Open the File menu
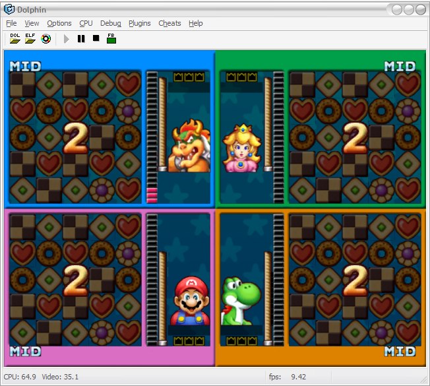The image size is (430, 386). click(11, 23)
